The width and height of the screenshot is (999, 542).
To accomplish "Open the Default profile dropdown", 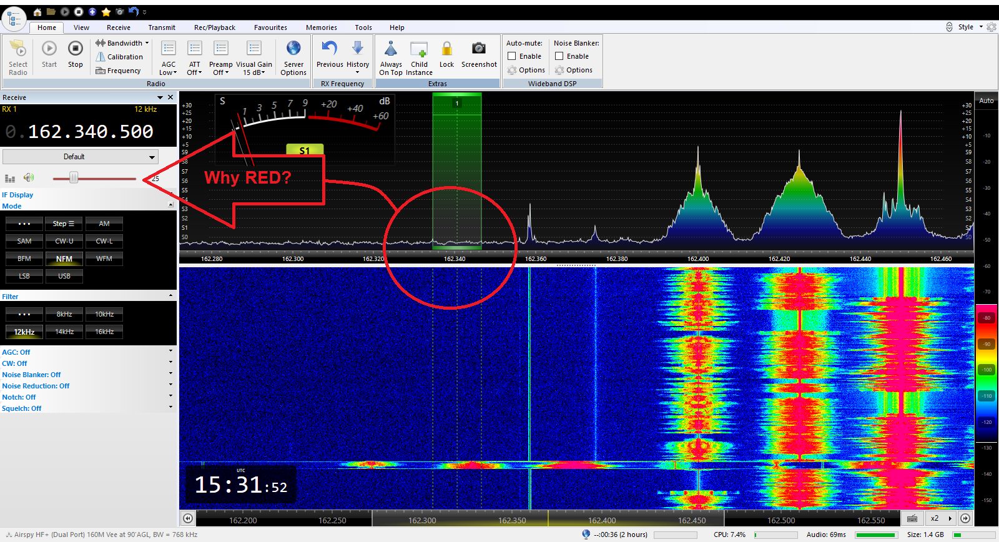I will click(x=81, y=157).
